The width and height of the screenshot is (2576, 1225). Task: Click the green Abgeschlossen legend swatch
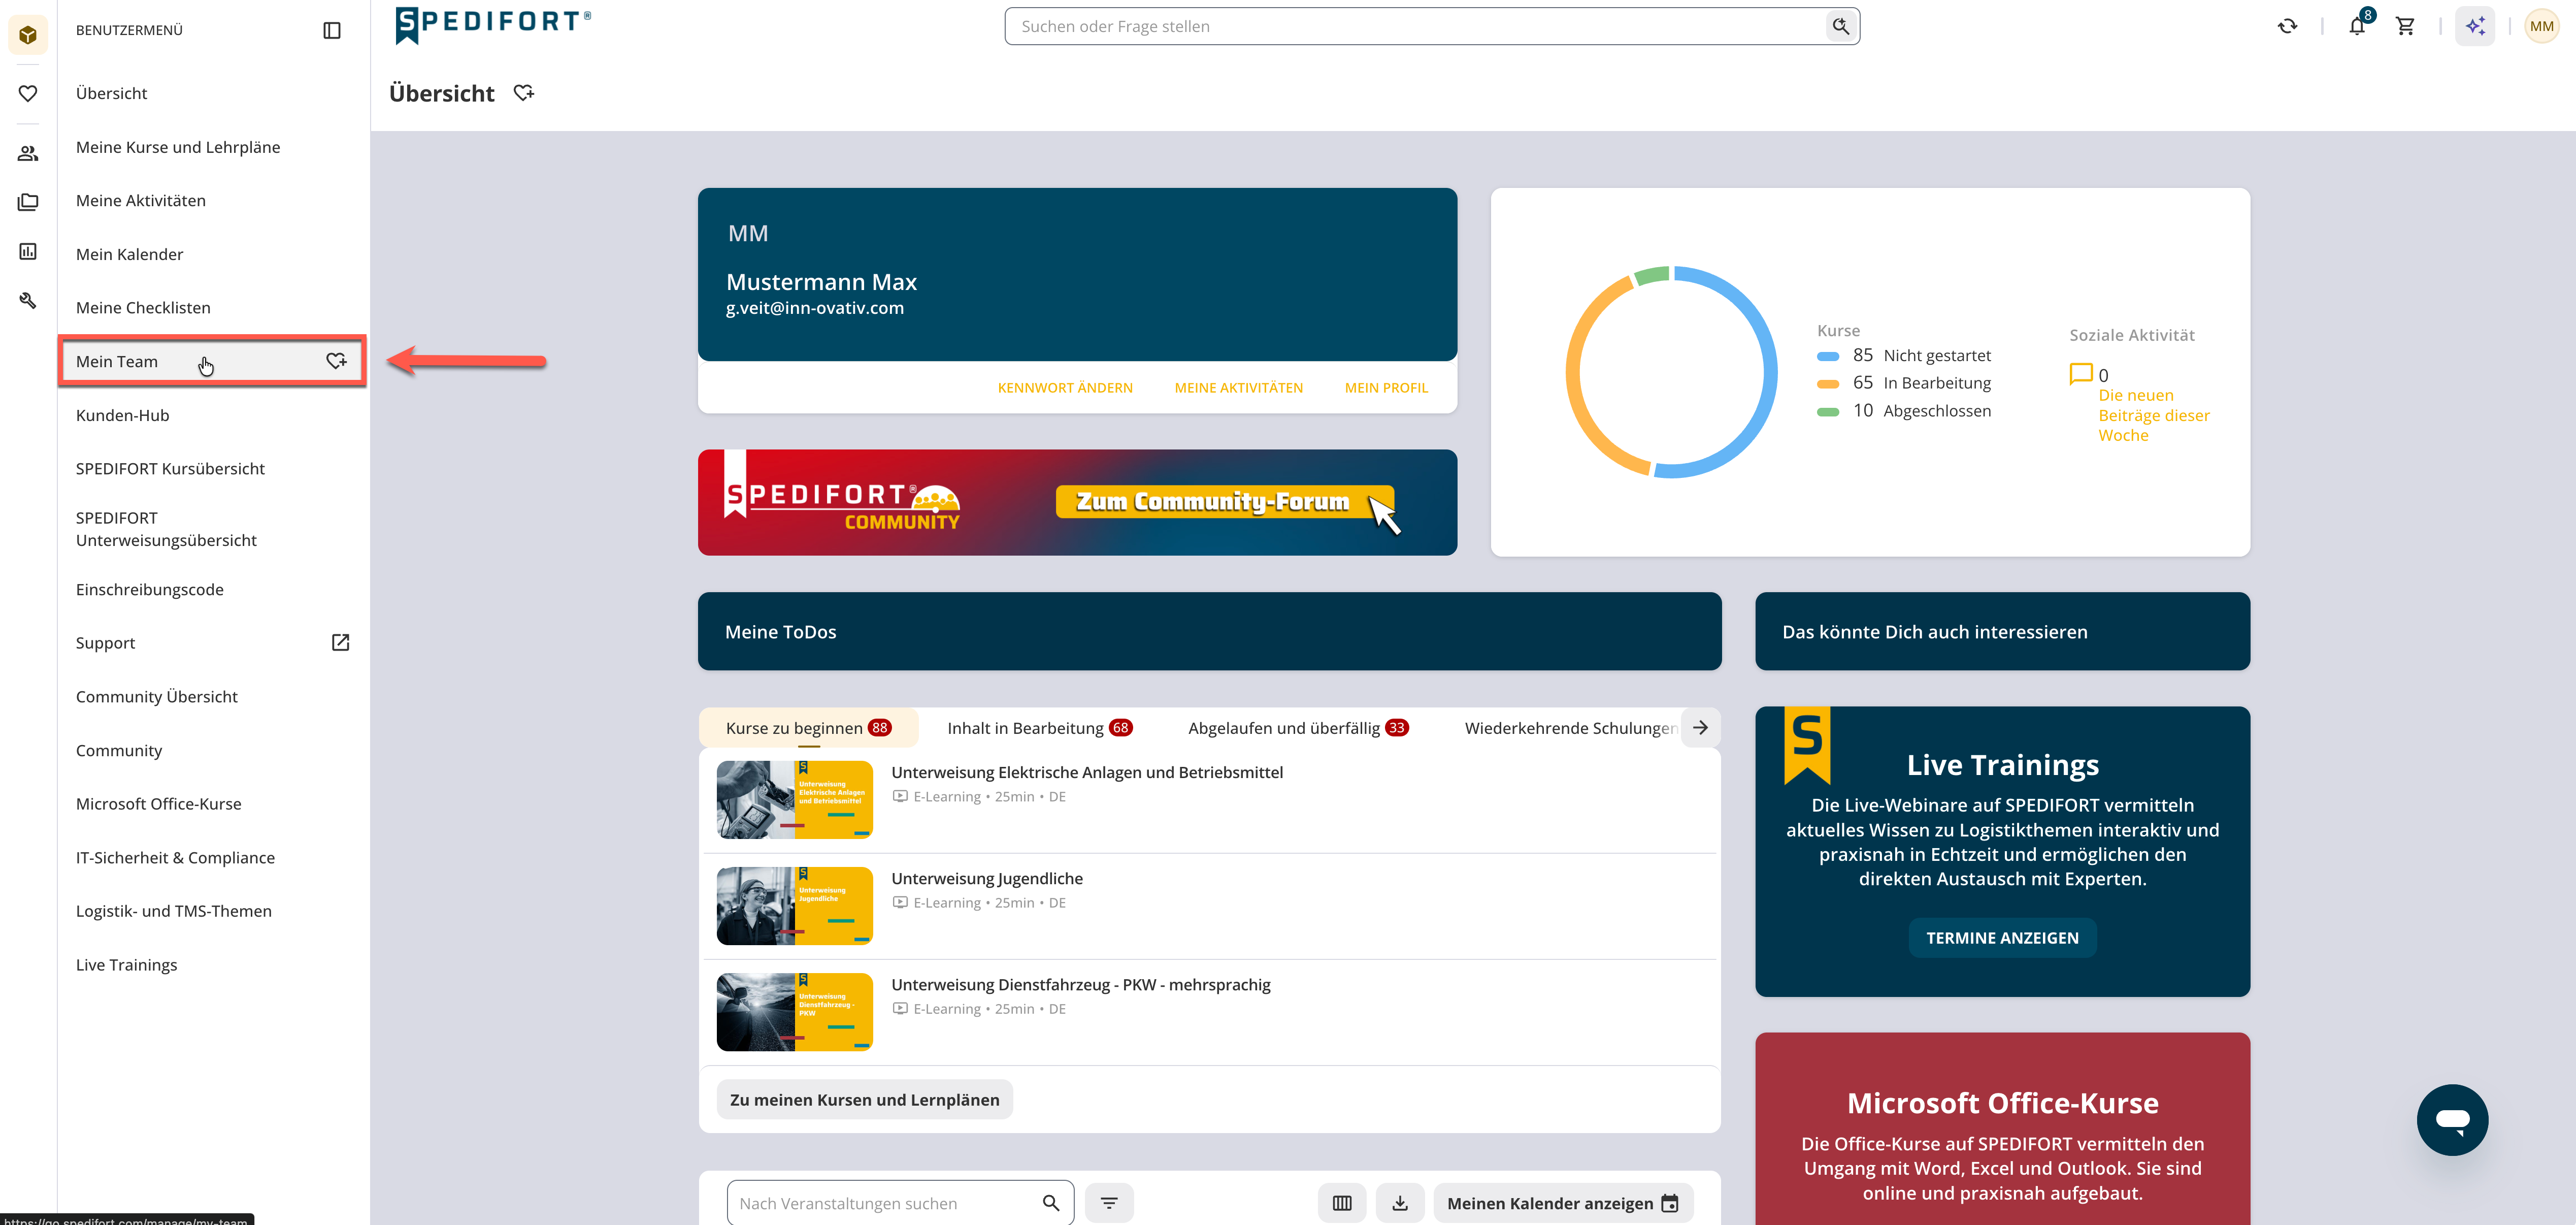tap(1828, 411)
